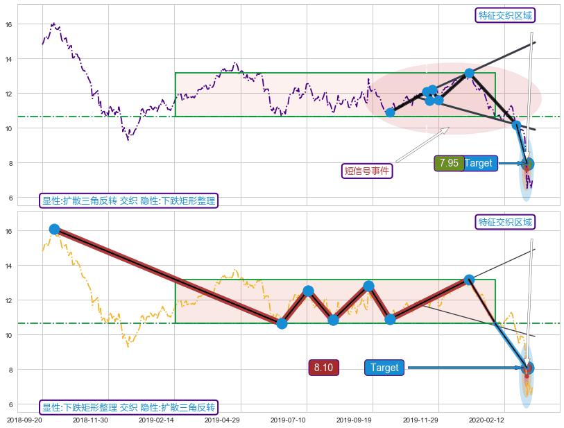Image resolution: width=564 pixels, height=428 pixels.
Task: Select the bottom chart's target point marker near 8
Action: coord(528,368)
